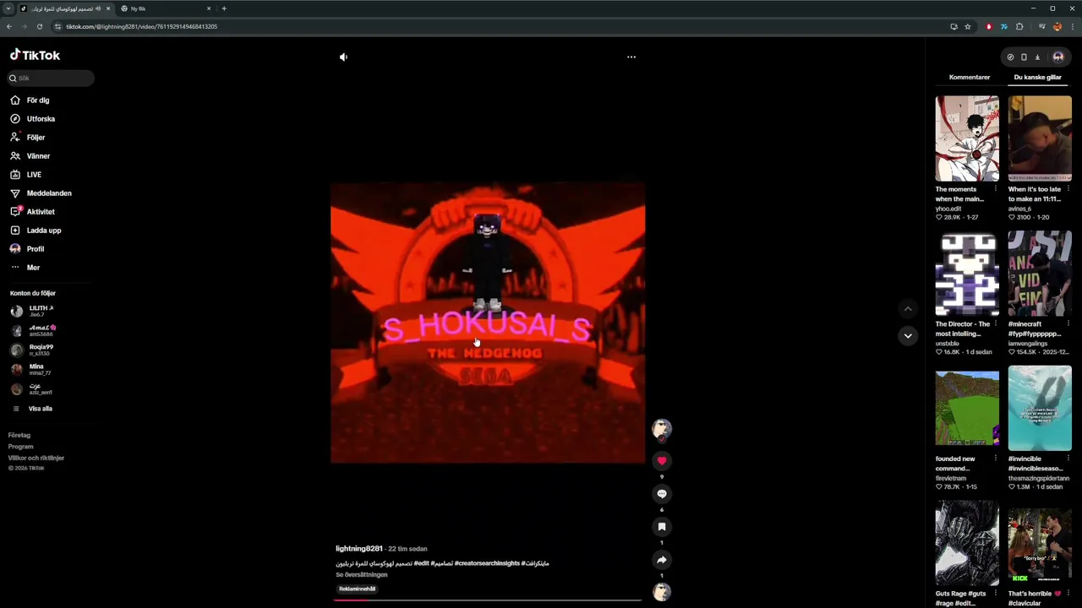
Task: Open 'The moments when the main...' thumbnail
Action: (967, 138)
